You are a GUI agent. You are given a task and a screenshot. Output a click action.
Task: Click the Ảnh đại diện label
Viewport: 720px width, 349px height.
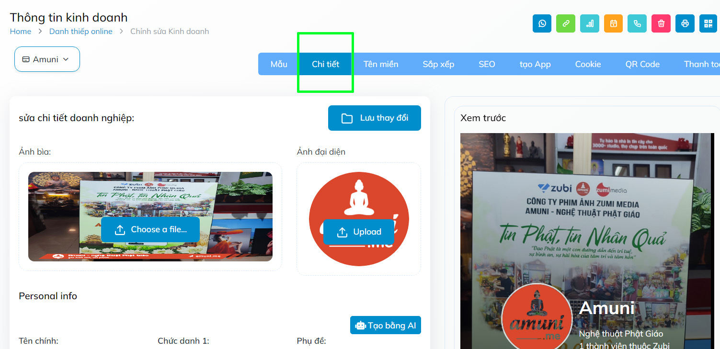321,152
